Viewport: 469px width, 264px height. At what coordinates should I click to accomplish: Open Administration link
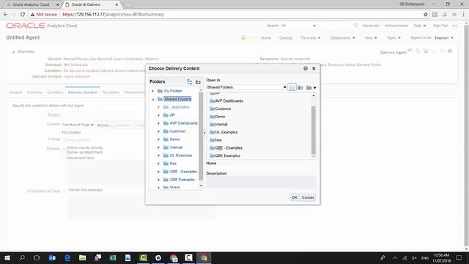(x=396, y=26)
